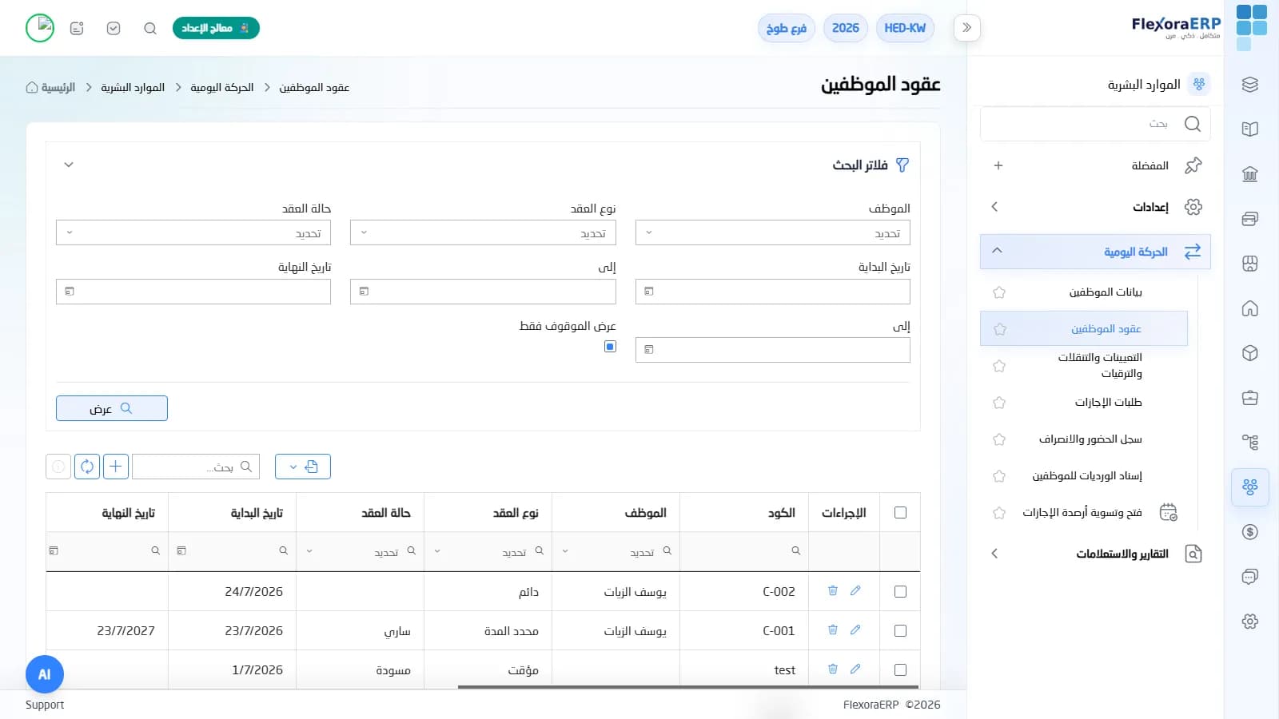Collapse sidebar with double-chevron button
The height and width of the screenshot is (719, 1279).
click(967, 28)
